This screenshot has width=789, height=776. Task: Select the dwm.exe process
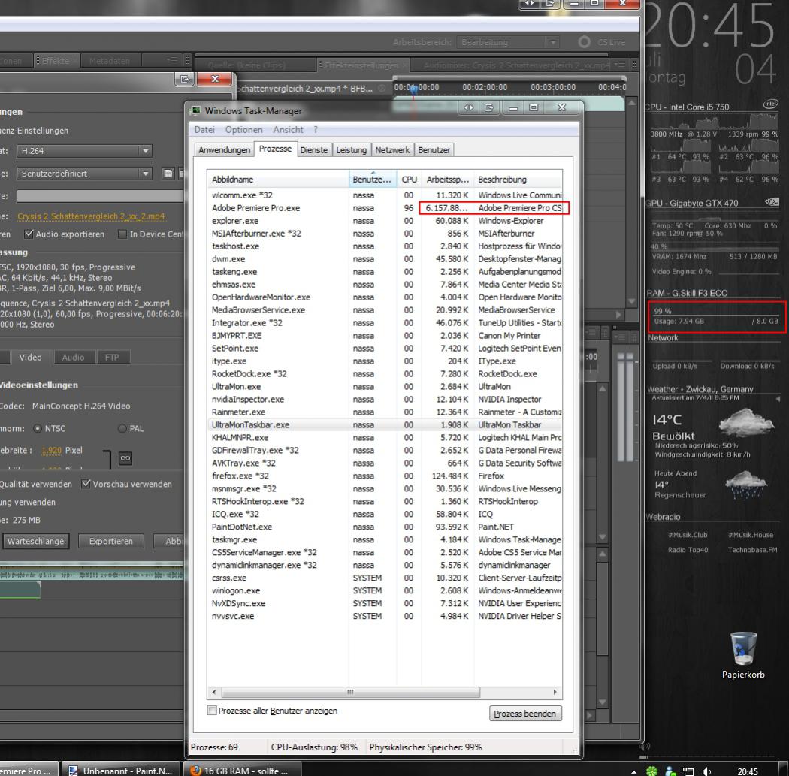(385, 259)
